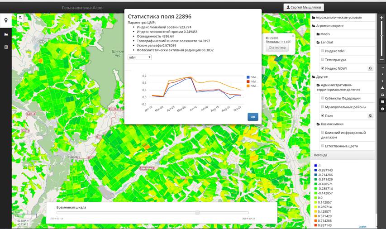Collapse the Легенда panel header

[343, 155]
